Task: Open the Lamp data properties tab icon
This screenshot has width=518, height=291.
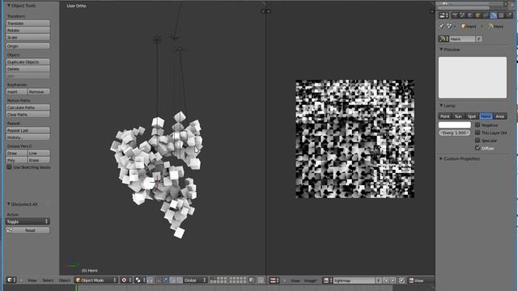Action: tap(494, 15)
